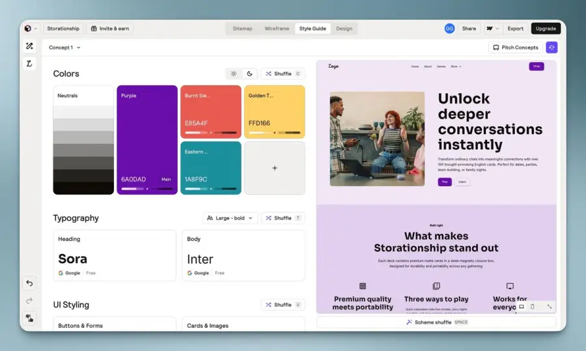Click the purple Play button in preview
Viewport: 586px width, 351px height.
point(445,182)
